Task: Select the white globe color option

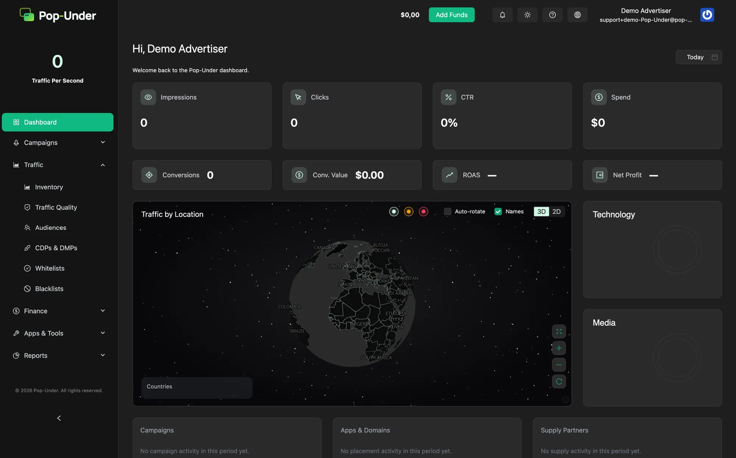Action: point(394,212)
